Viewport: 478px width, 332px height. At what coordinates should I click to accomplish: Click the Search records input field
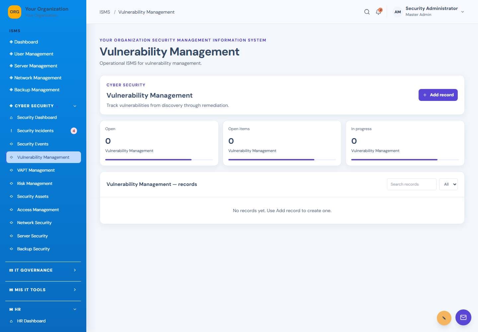412,184
